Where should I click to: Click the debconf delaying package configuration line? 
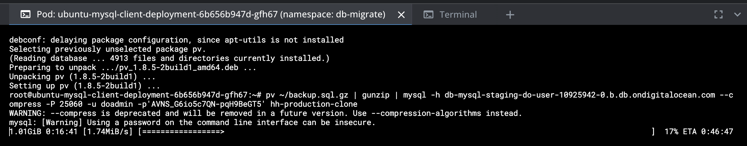176,40
